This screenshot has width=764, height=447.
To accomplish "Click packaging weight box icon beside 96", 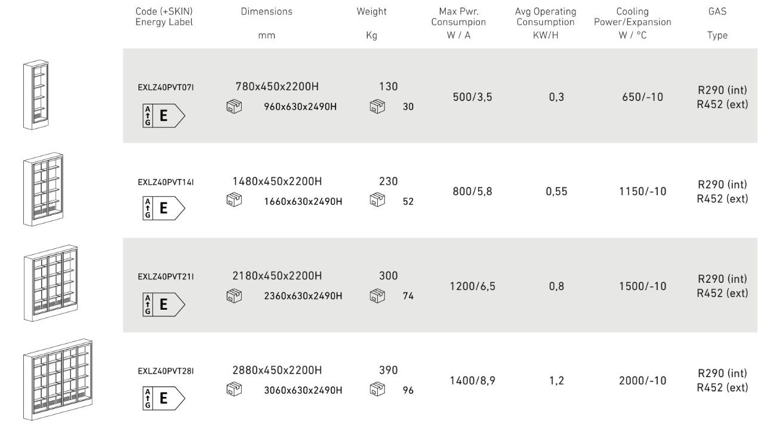I will [x=377, y=390].
